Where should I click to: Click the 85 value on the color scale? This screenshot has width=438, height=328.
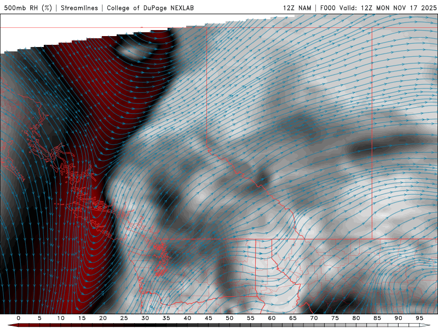377,318
